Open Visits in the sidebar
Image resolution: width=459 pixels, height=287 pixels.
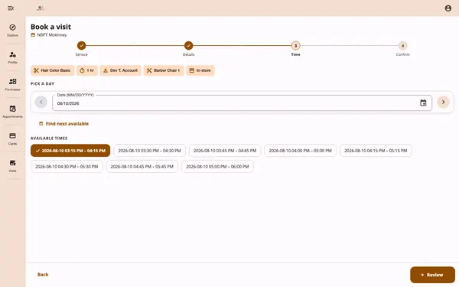pos(12,166)
